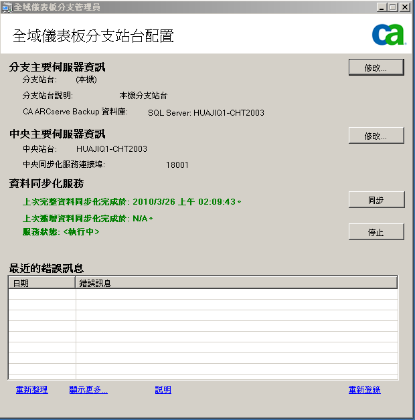415x420 pixels.
Task: Click the central site value HUAJIQ1-CHT2003
Action: click(x=112, y=148)
